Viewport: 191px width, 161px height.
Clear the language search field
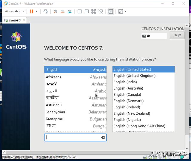[103, 137]
